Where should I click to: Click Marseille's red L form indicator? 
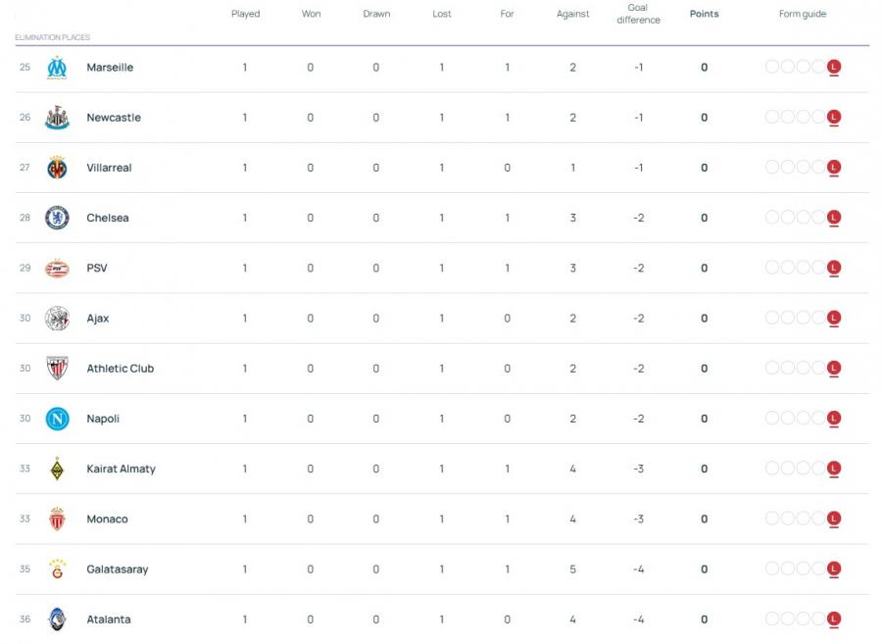pyautogui.click(x=834, y=68)
